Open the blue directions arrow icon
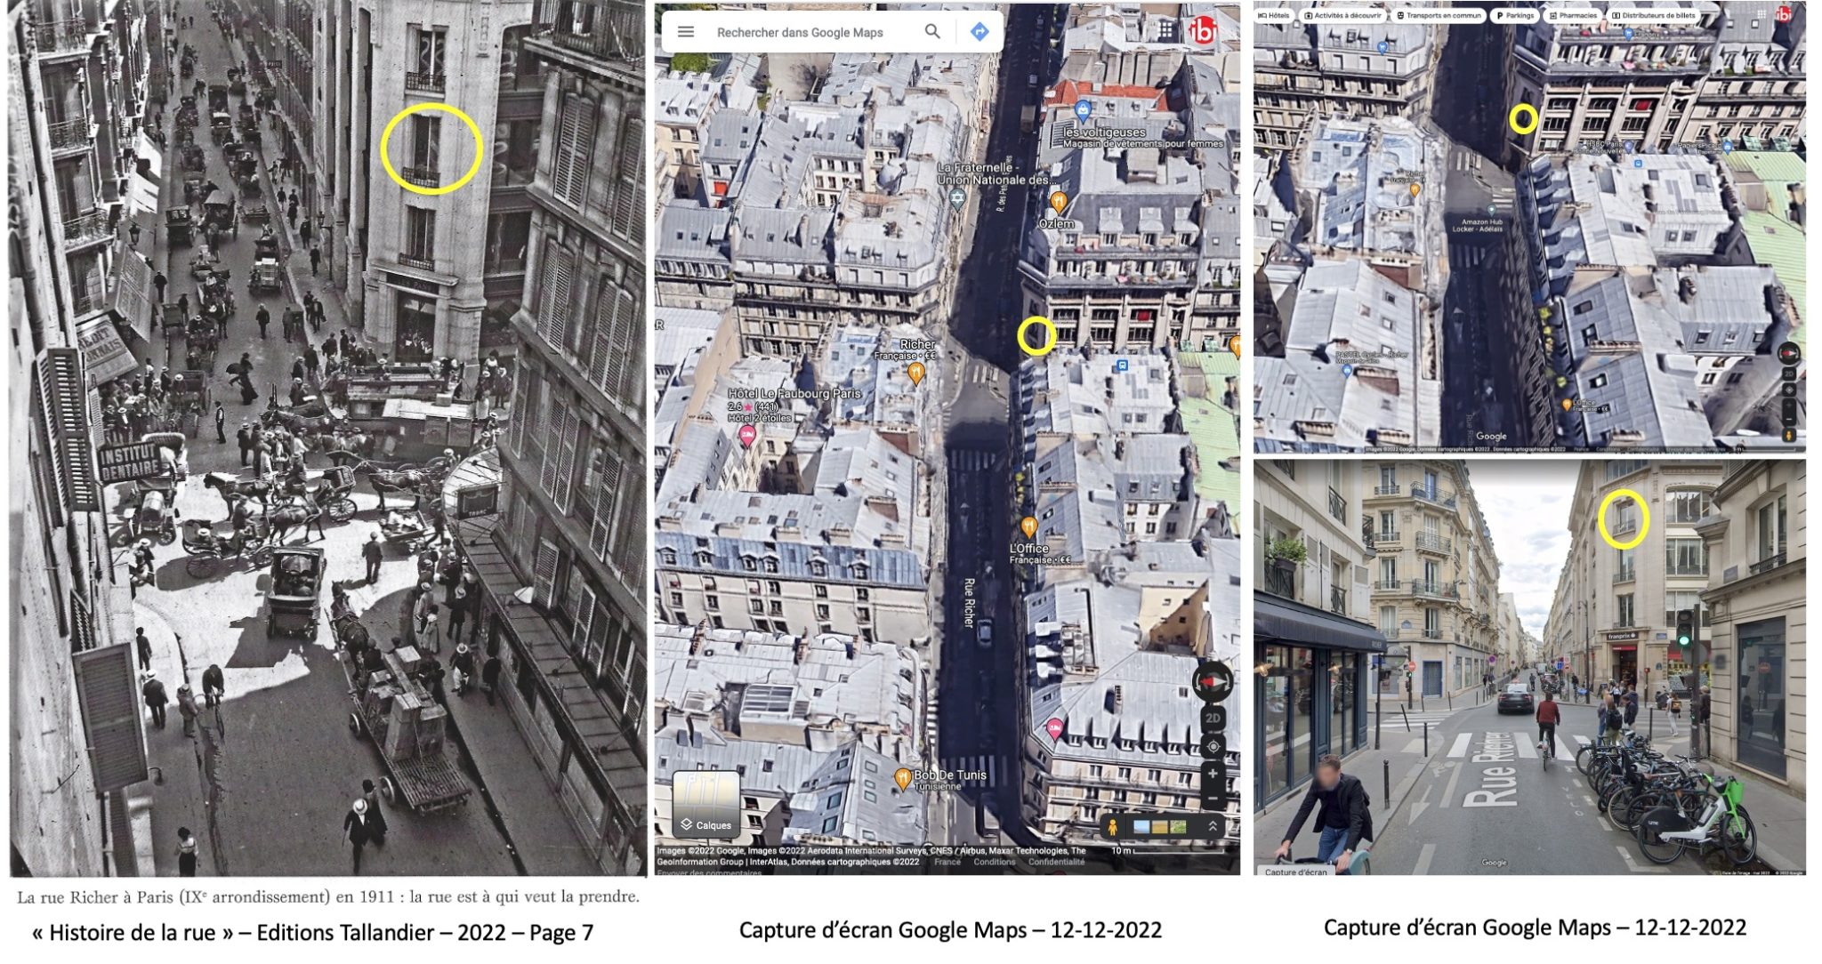This screenshot has height=964, width=1822. [980, 32]
